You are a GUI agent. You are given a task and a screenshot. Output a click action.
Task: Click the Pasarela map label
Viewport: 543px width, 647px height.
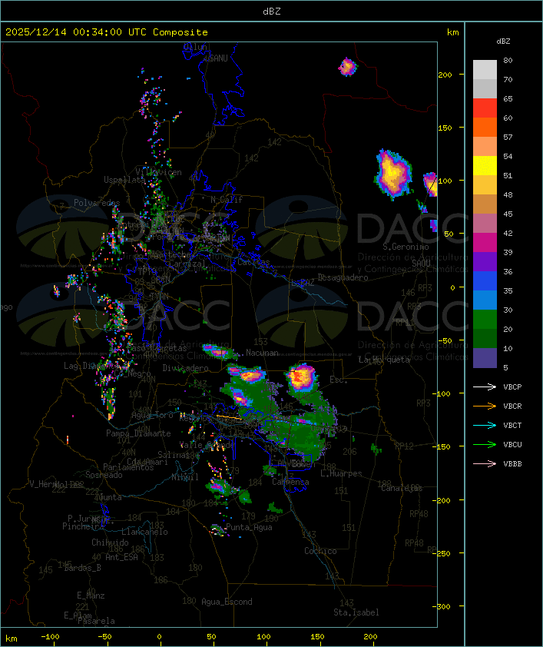click(96, 621)
